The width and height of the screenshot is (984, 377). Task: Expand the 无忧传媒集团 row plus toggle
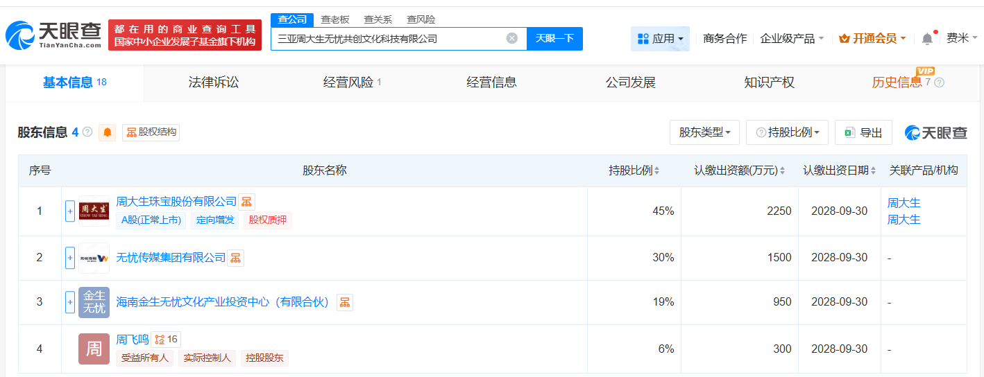point(70,258)
